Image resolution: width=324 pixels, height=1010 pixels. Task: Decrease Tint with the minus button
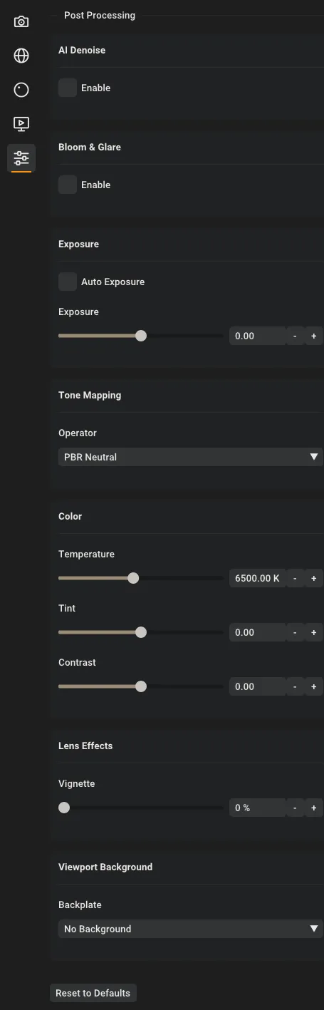[295, 632]
